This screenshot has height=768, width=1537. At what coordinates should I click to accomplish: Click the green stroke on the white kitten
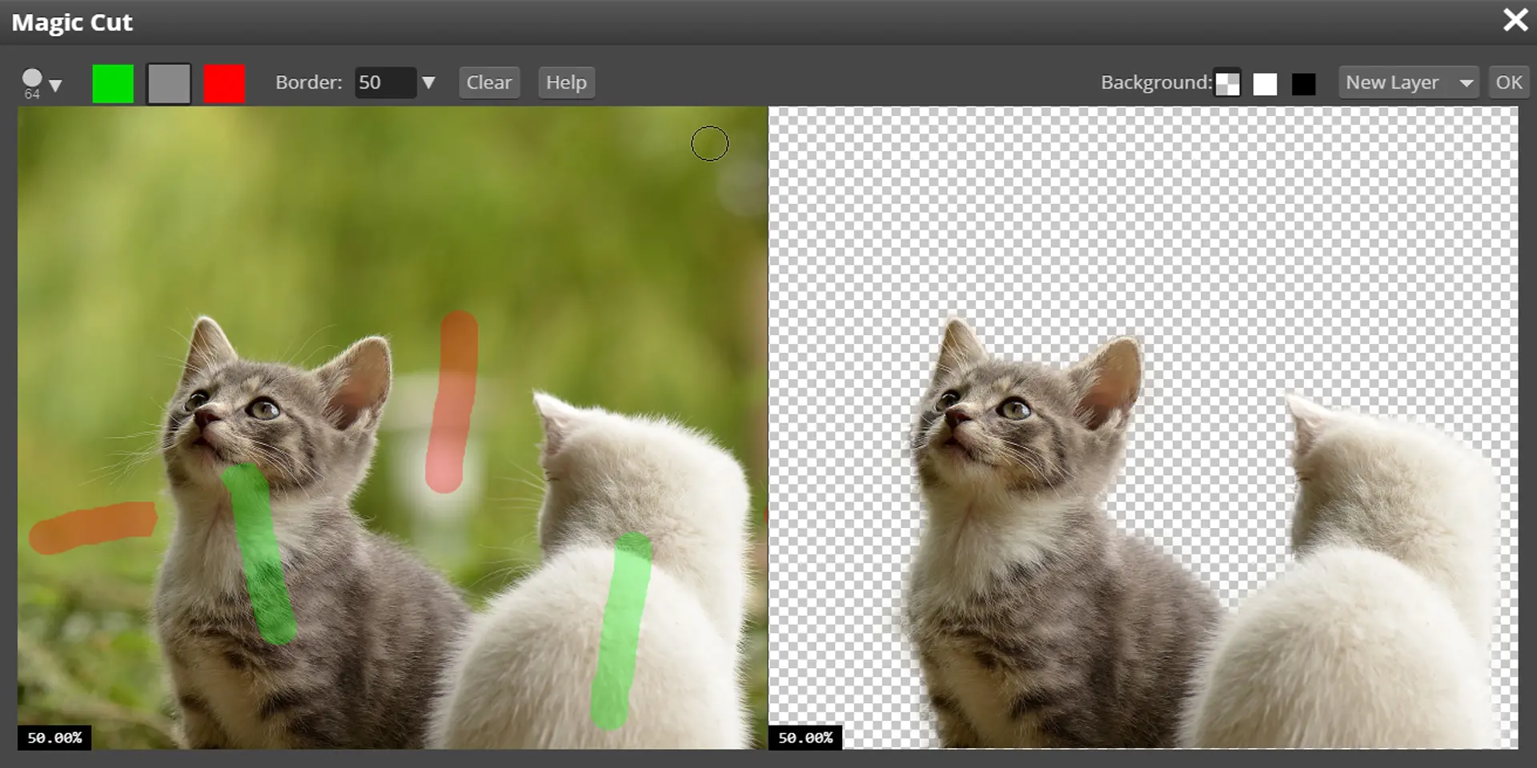click(620, 630)
